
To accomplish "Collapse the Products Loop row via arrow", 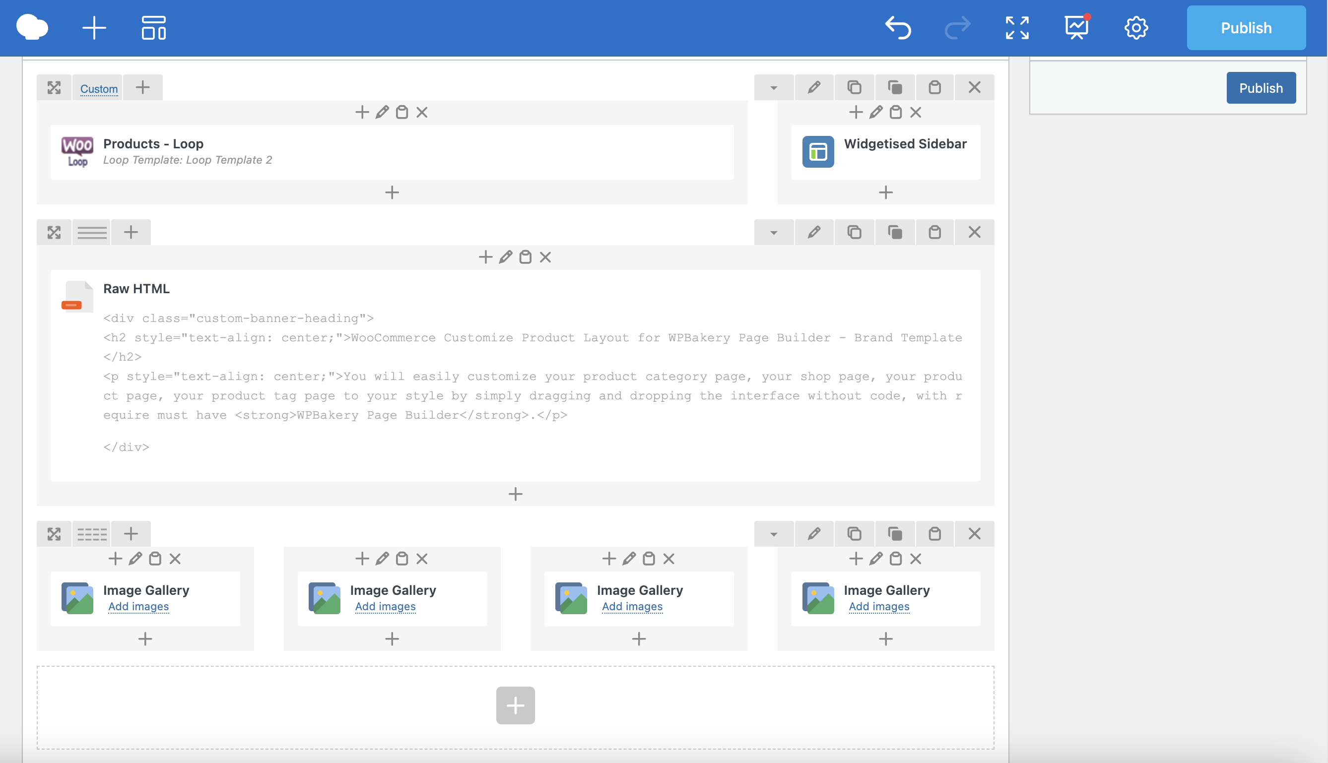I will (774, 87).
